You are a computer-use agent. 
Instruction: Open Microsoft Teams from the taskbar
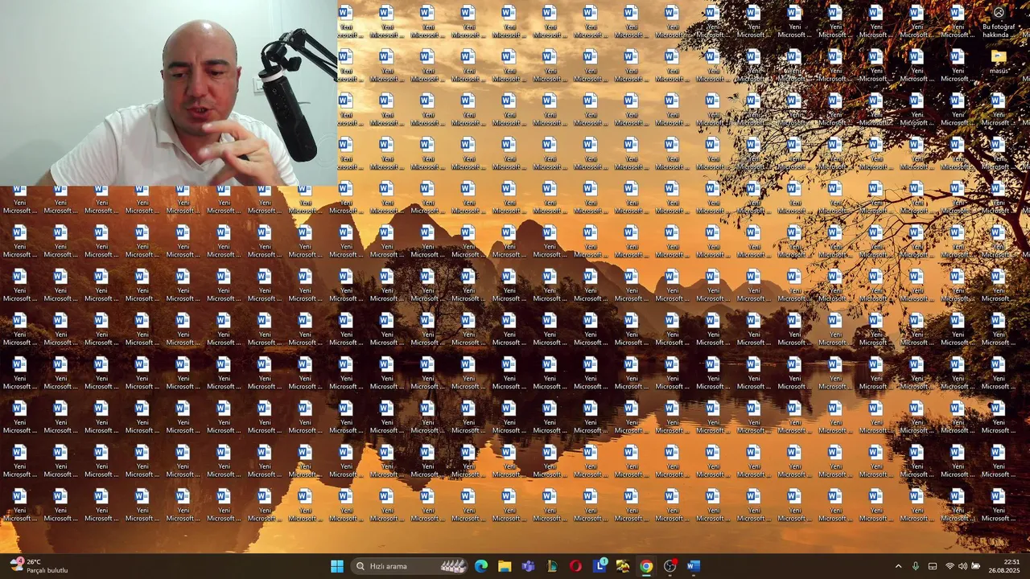(528, 566)
